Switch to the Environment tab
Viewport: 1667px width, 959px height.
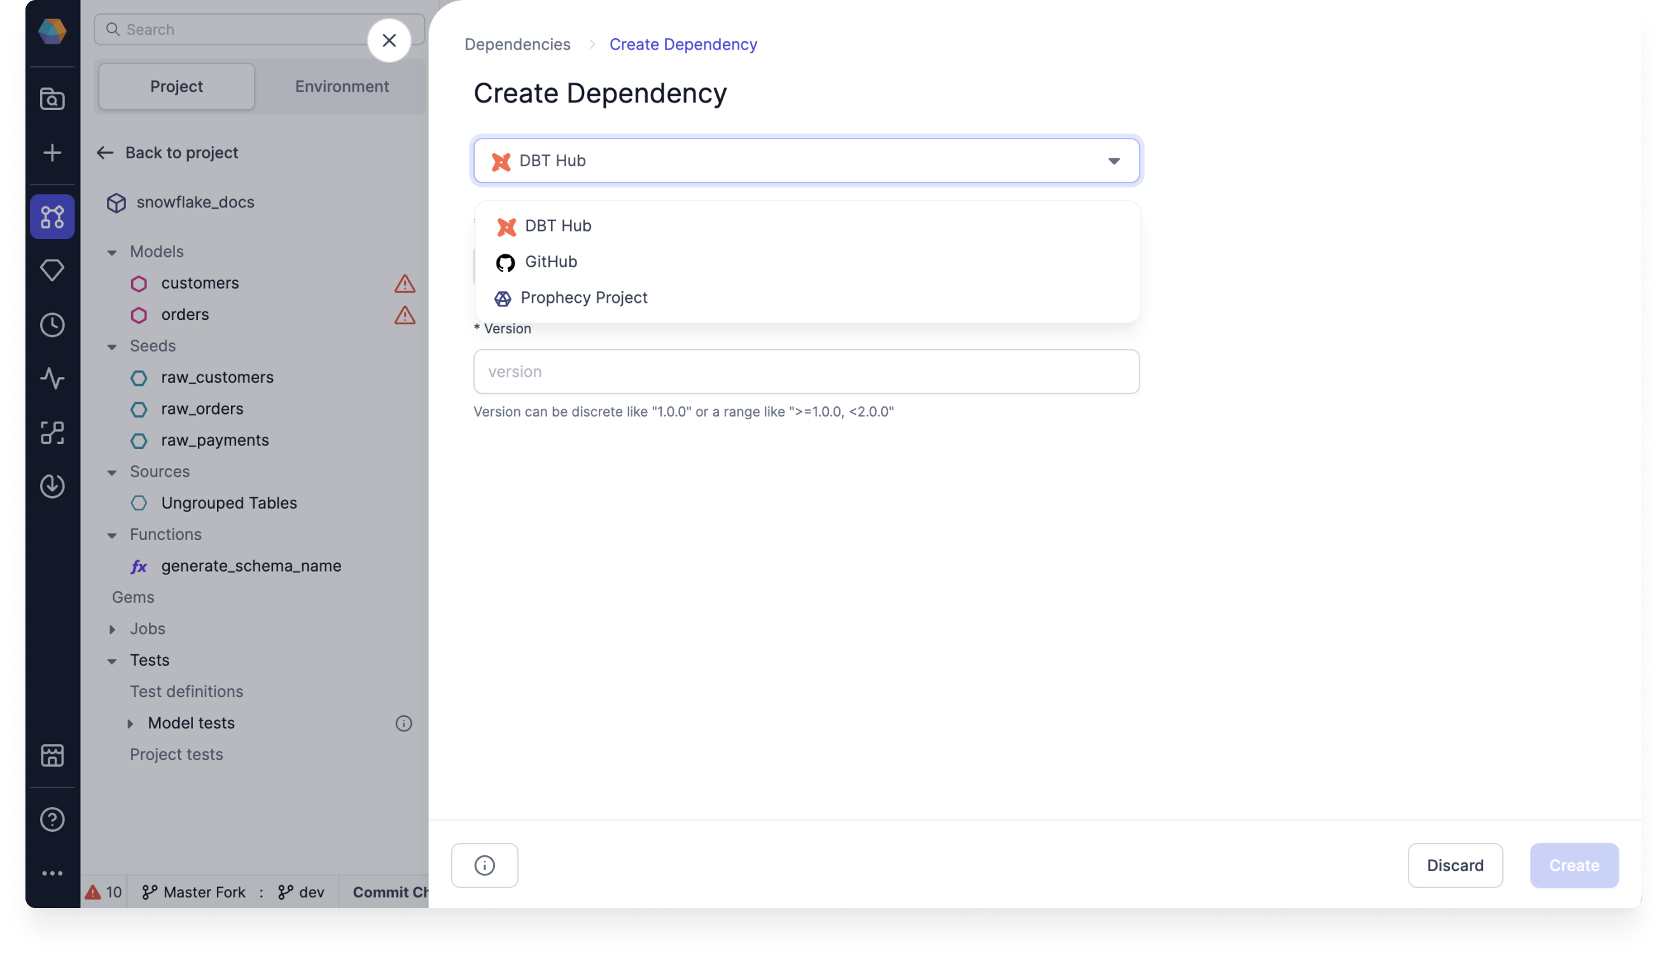click(x=341, y=86)
